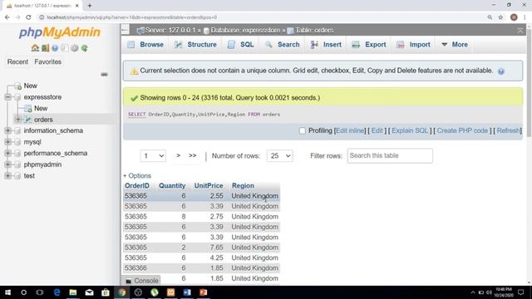Open the Import tab
The height and width of the screenshot is (299, 532).
(x=414, y=44)
